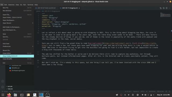Image resolution: width=172 pixels, height=97 pixels.
Task: Open the View menu
Action: click(17, 5)
